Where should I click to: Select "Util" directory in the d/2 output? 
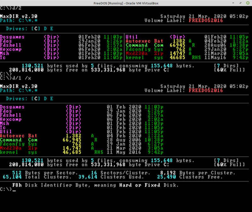pyautogui.click(x=131, y=37)
